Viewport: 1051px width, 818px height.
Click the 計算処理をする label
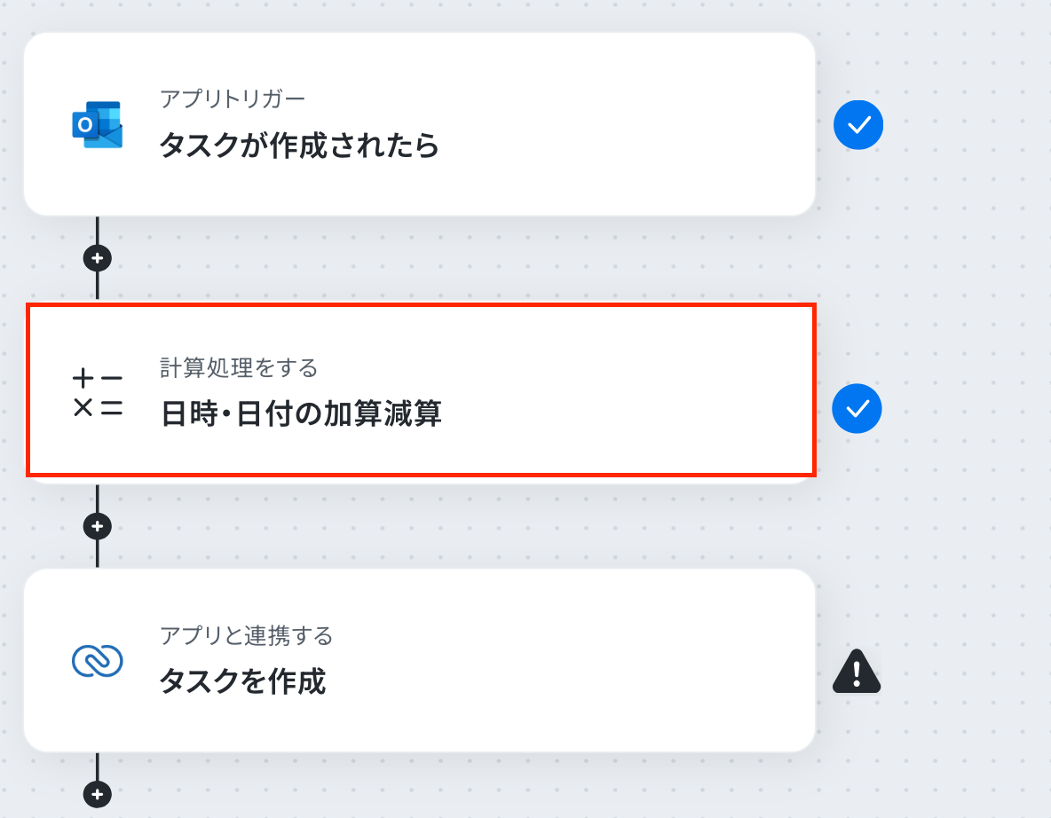[239, 368]
